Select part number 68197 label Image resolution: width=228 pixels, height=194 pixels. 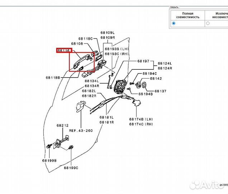pos(143,61)
